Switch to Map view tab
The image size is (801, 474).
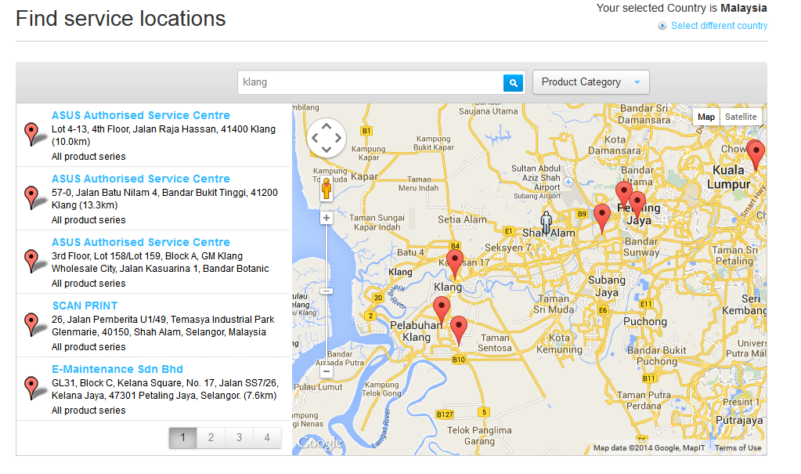click(706, 117)
